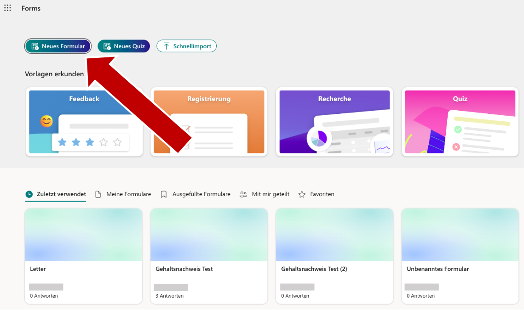Viewport: 524px width, 310px height.
Task: Click the document icon beside Meine Formulare
Action: [x=98, y=194]
